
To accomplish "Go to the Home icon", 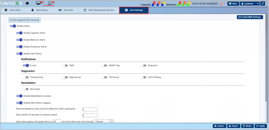I will pyautogui.click(x=27, y=3).
